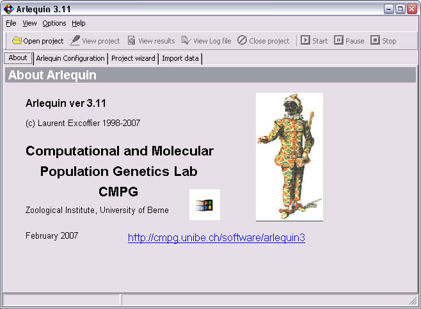Click the View results icon
Image resolution: width=421 pixels, height=309 pixels.
pyautogui.click(x=132, y=40)
